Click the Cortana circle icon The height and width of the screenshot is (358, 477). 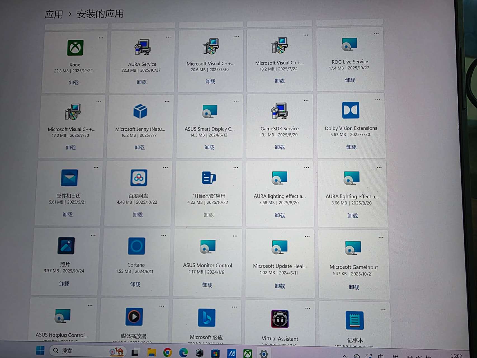click(x=136, y=246)
